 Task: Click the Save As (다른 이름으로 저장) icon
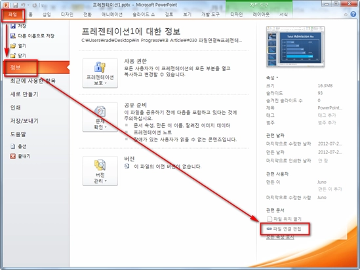click(13, 36)
